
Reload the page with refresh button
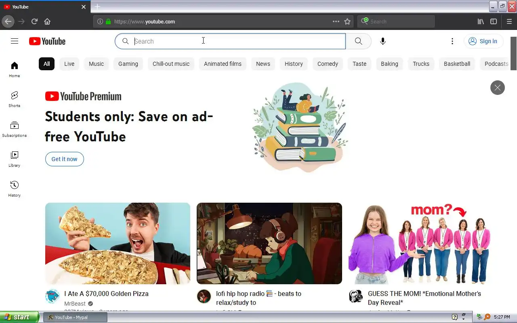(34, 21)
